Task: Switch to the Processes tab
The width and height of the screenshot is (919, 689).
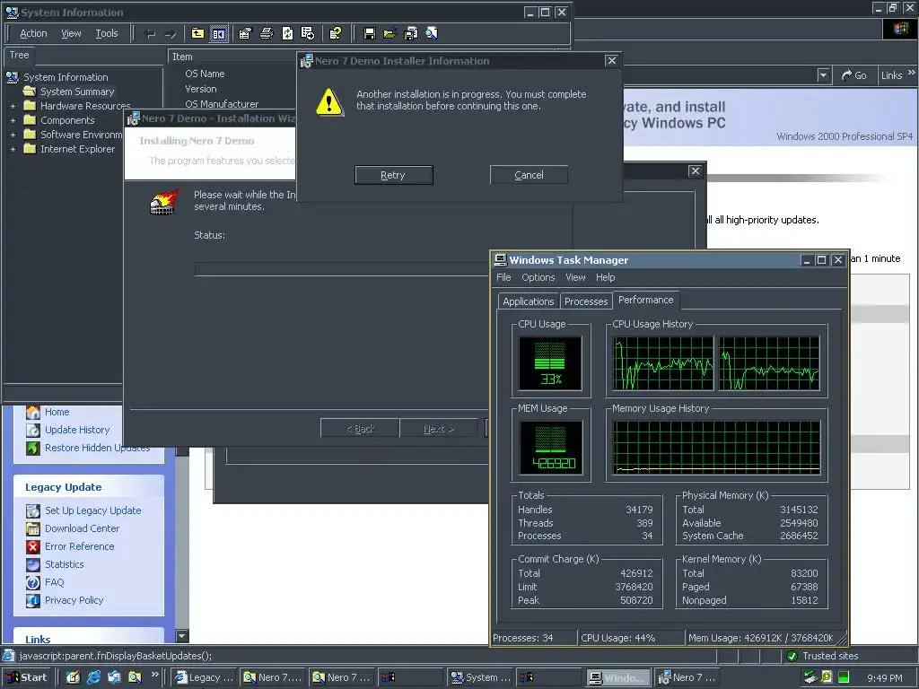Action: (x=586, y=301)
